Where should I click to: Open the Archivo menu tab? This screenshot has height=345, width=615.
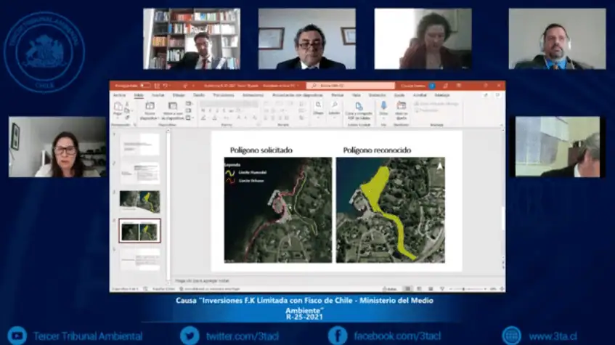tap(119, 95)
